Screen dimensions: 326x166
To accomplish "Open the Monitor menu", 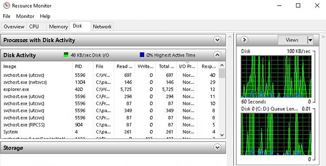I will pyautogui.click(x=25, y=16).
